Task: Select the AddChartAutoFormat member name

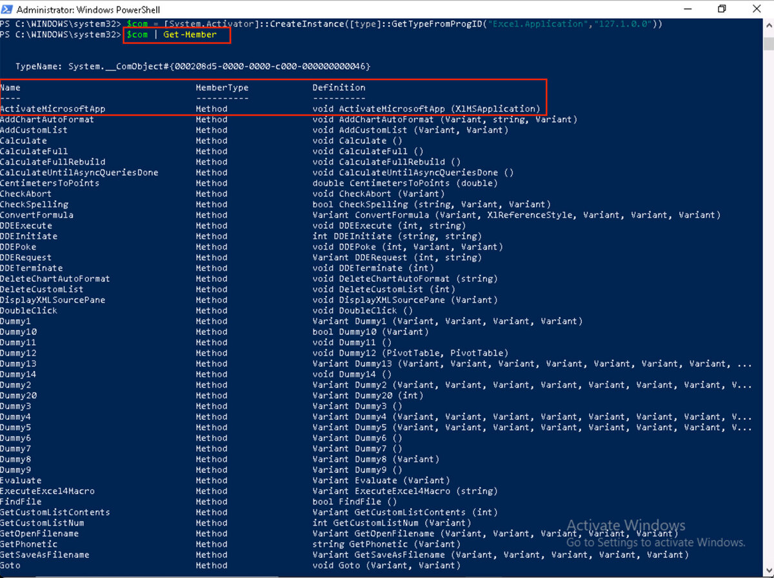Action: tap(47, 119)
